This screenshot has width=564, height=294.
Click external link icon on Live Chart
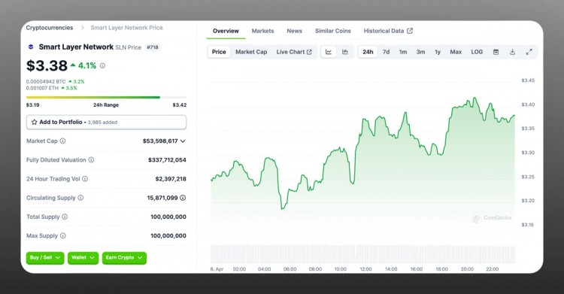click(x=309, y=52)
